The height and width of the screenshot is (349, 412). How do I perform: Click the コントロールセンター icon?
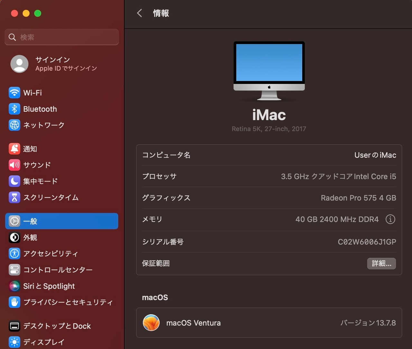(14, 270)
